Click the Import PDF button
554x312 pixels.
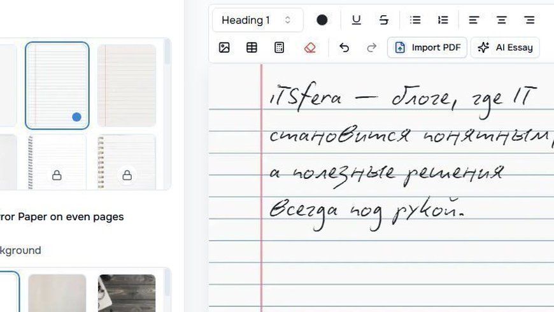pyautogui.click(x=427, y=47)
